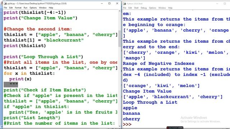The width and height of the screenshot is (230, 129).
Task: Click the screenrec recorder badge
Action: pyautogui.click(x=175, y=128)
